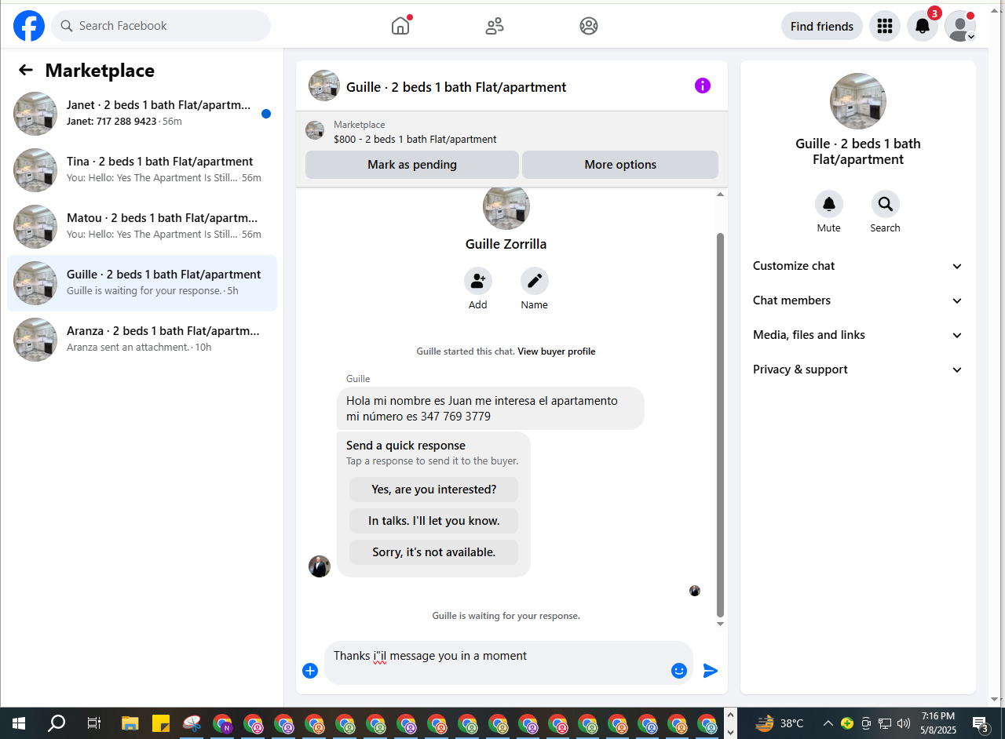The height and width of the screenshot is (739, 1005).
Task: Expand Privacy & support section
Action: (857, 369)
